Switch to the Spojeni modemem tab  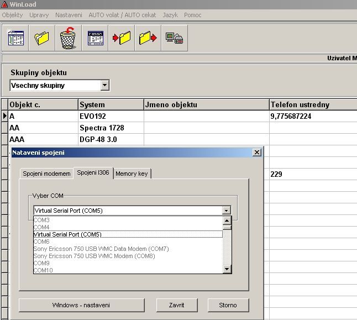tap(46, 174)
